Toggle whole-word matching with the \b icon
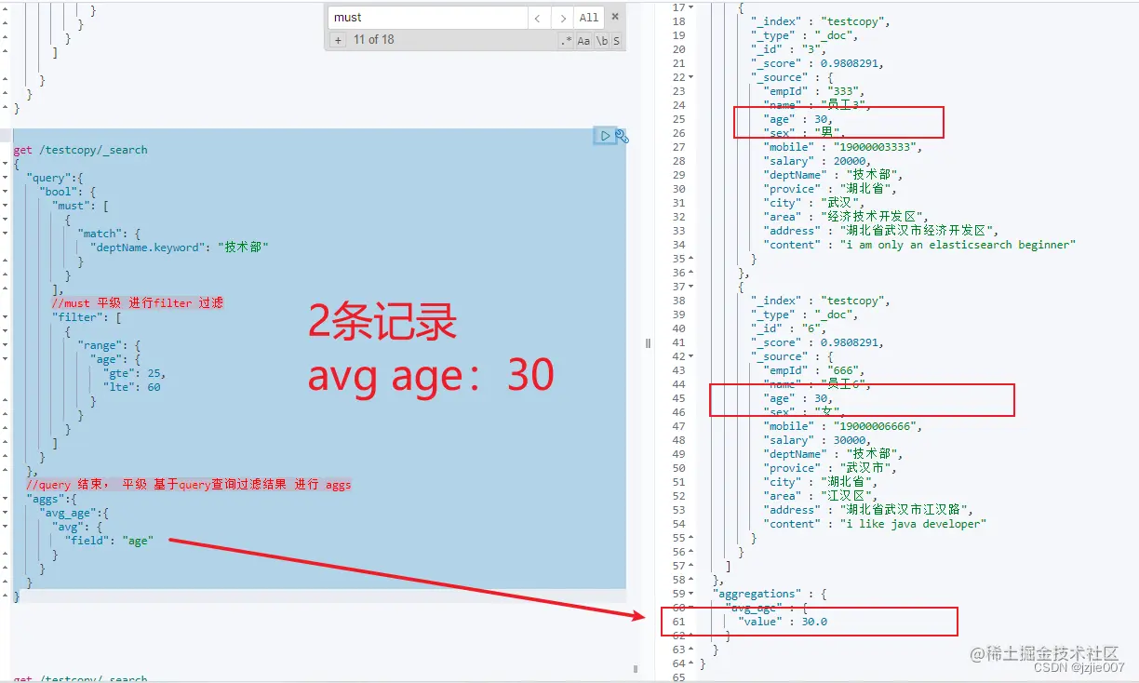This screenshot has height=683, width=1139. pos(601,40)
